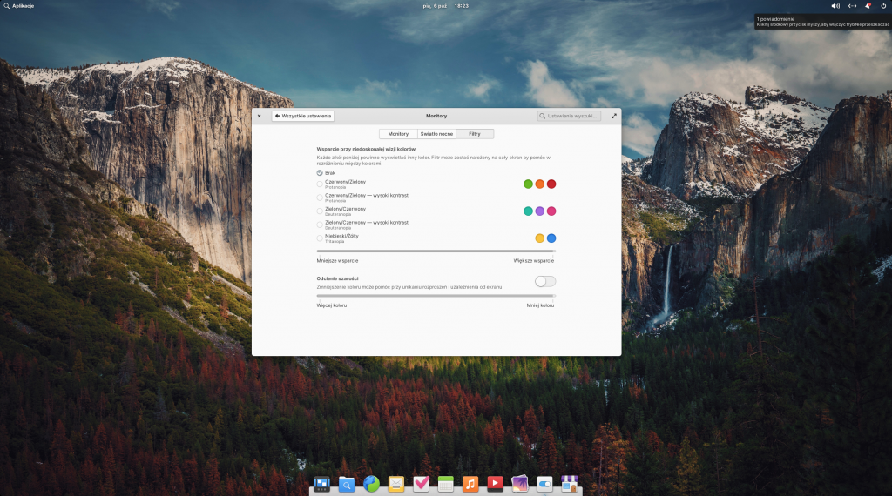Click the green Protanopia sample circle

(x=528, y=184)
